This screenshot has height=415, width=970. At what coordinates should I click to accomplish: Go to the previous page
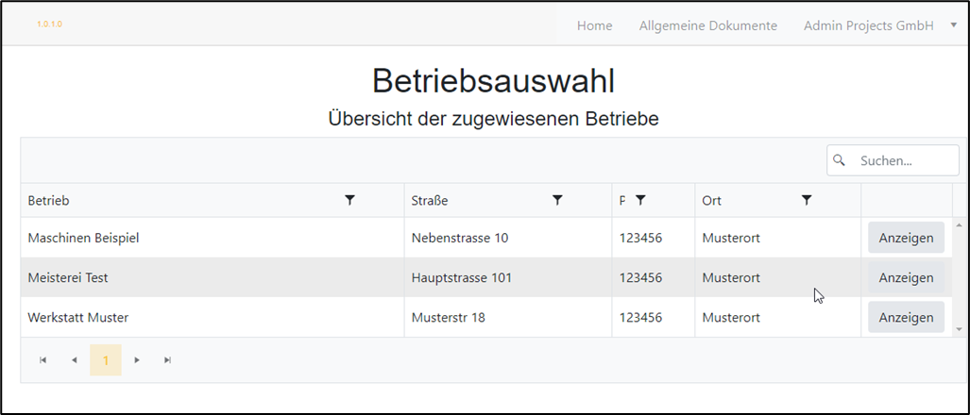tap(74, 360)
